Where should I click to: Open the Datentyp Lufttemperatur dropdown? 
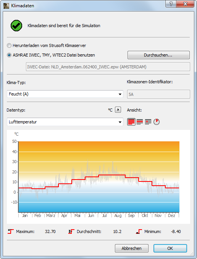tap(65, 122)
